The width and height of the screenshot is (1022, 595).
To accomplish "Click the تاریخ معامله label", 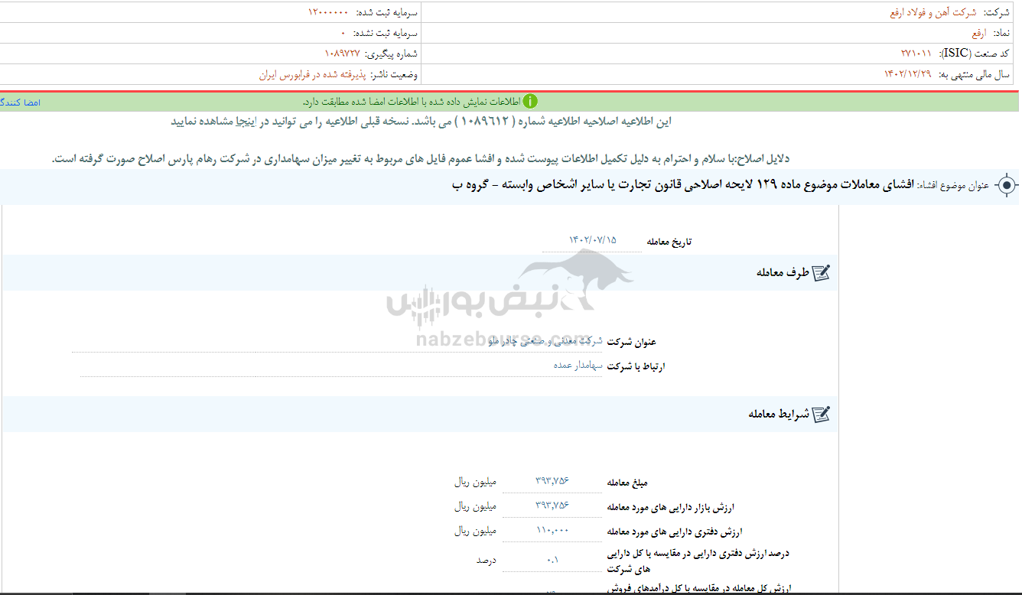I will [x=669, y=242].
